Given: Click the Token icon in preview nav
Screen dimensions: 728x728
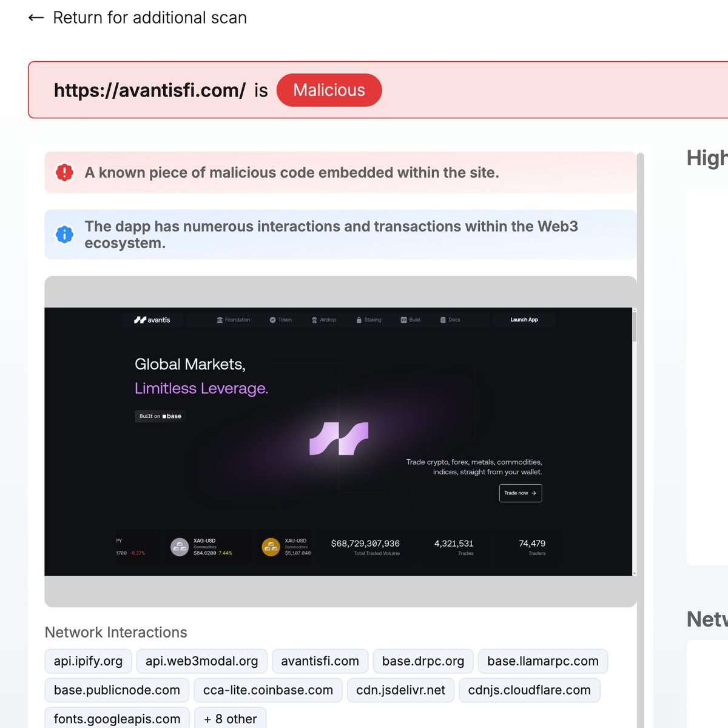Looking at the screenshot, I should (x=273, y=320).
